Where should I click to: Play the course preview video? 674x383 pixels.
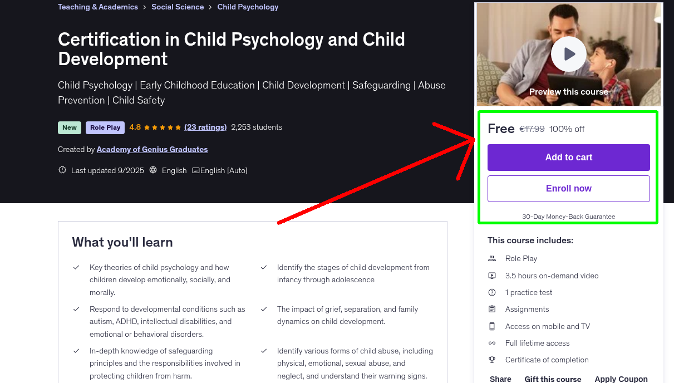coord(568,53)
